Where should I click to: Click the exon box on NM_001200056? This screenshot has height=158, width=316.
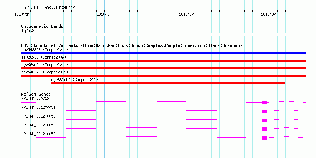pyautogui.click(x=264, y=138)
